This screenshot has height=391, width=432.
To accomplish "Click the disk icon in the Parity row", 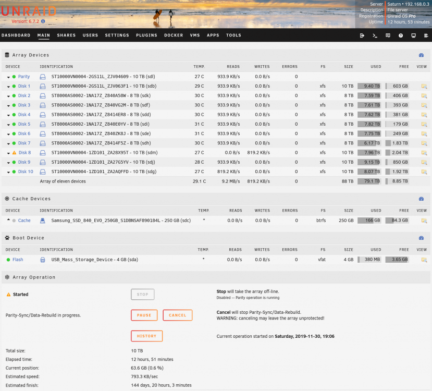I will (x=42, y=77).
